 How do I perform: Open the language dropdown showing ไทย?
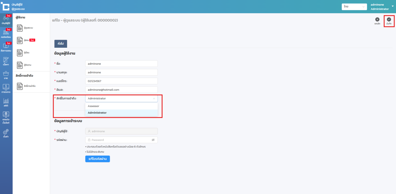click(x=354, y=7)
